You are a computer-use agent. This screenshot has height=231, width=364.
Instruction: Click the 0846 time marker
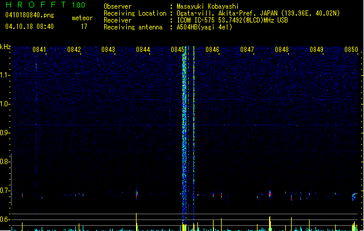pyautogui.click(x=212, y=50)
